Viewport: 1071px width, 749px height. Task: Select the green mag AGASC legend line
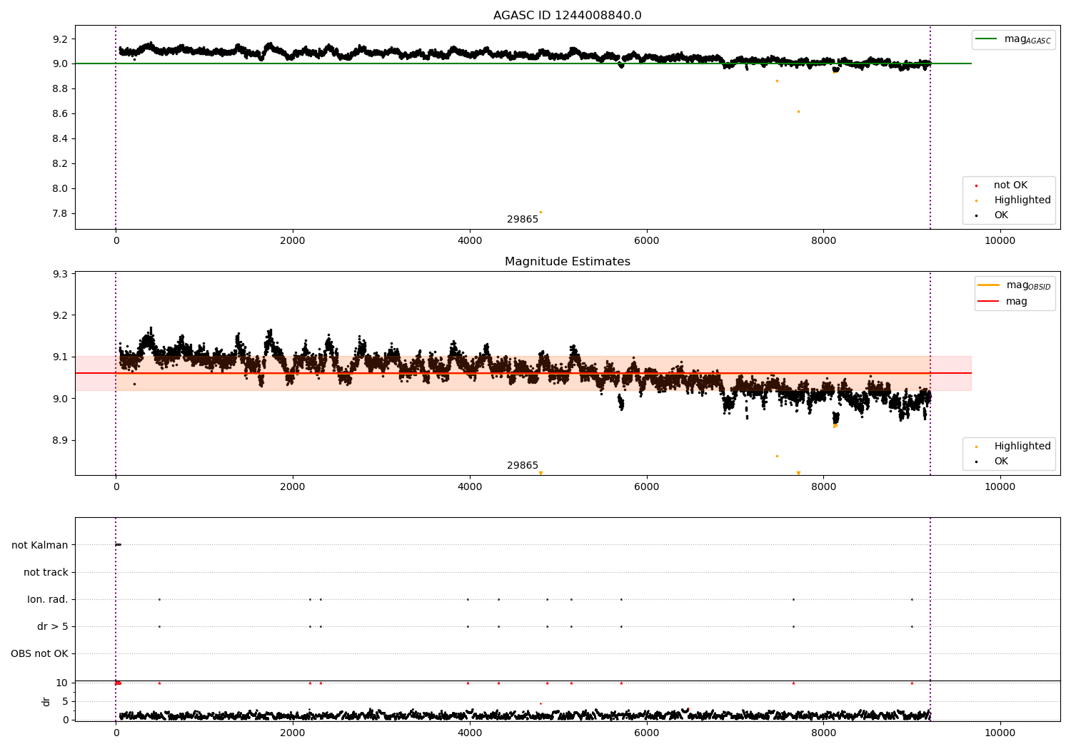(x=987, y=39)
